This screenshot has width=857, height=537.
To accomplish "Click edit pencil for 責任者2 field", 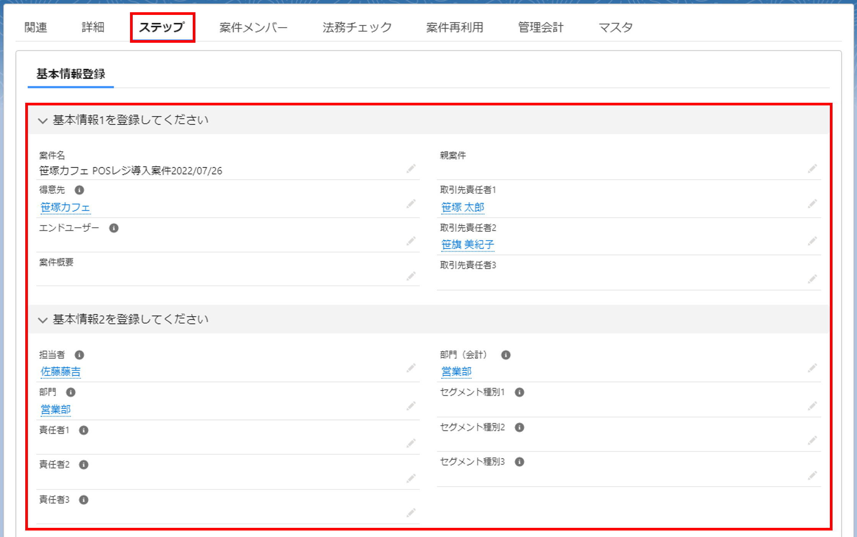I will click(x=411, y=478).
